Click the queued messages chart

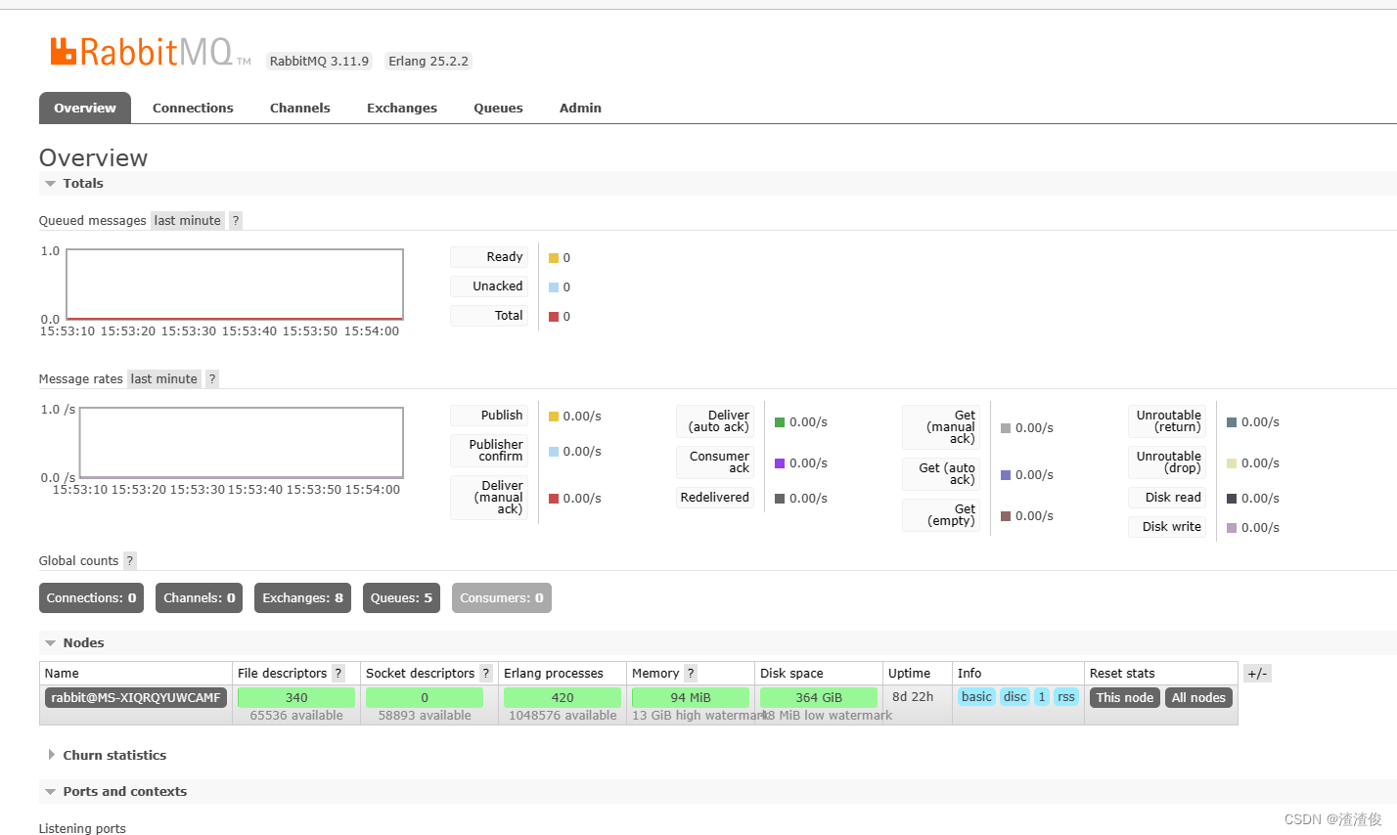coord(235,285)
